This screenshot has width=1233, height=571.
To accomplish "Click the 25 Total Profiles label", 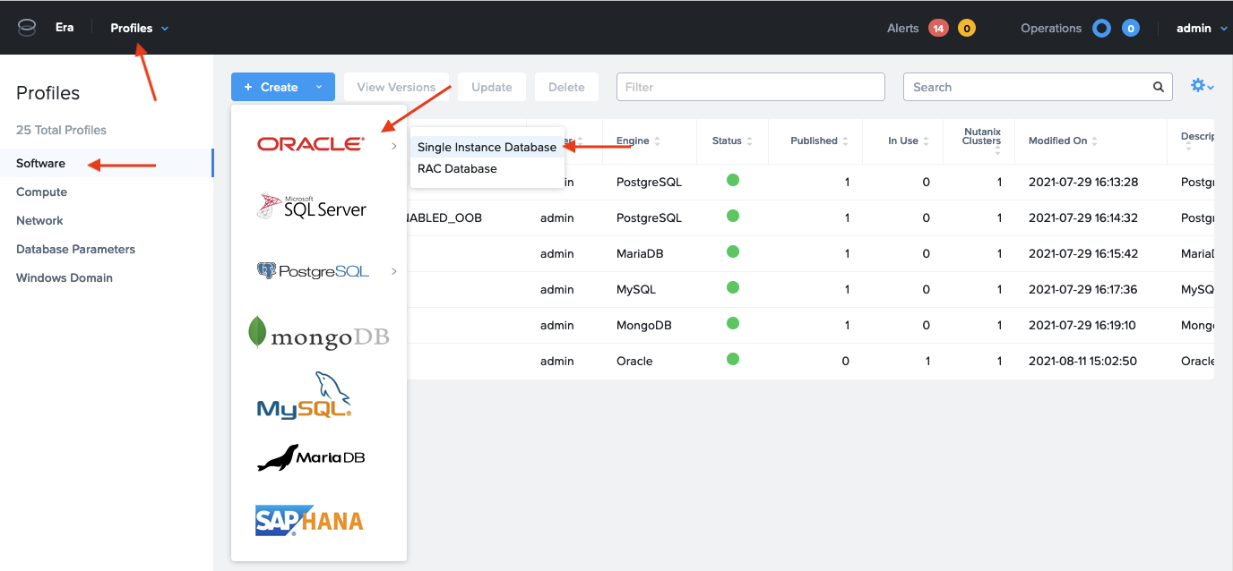I will [61, 130].
